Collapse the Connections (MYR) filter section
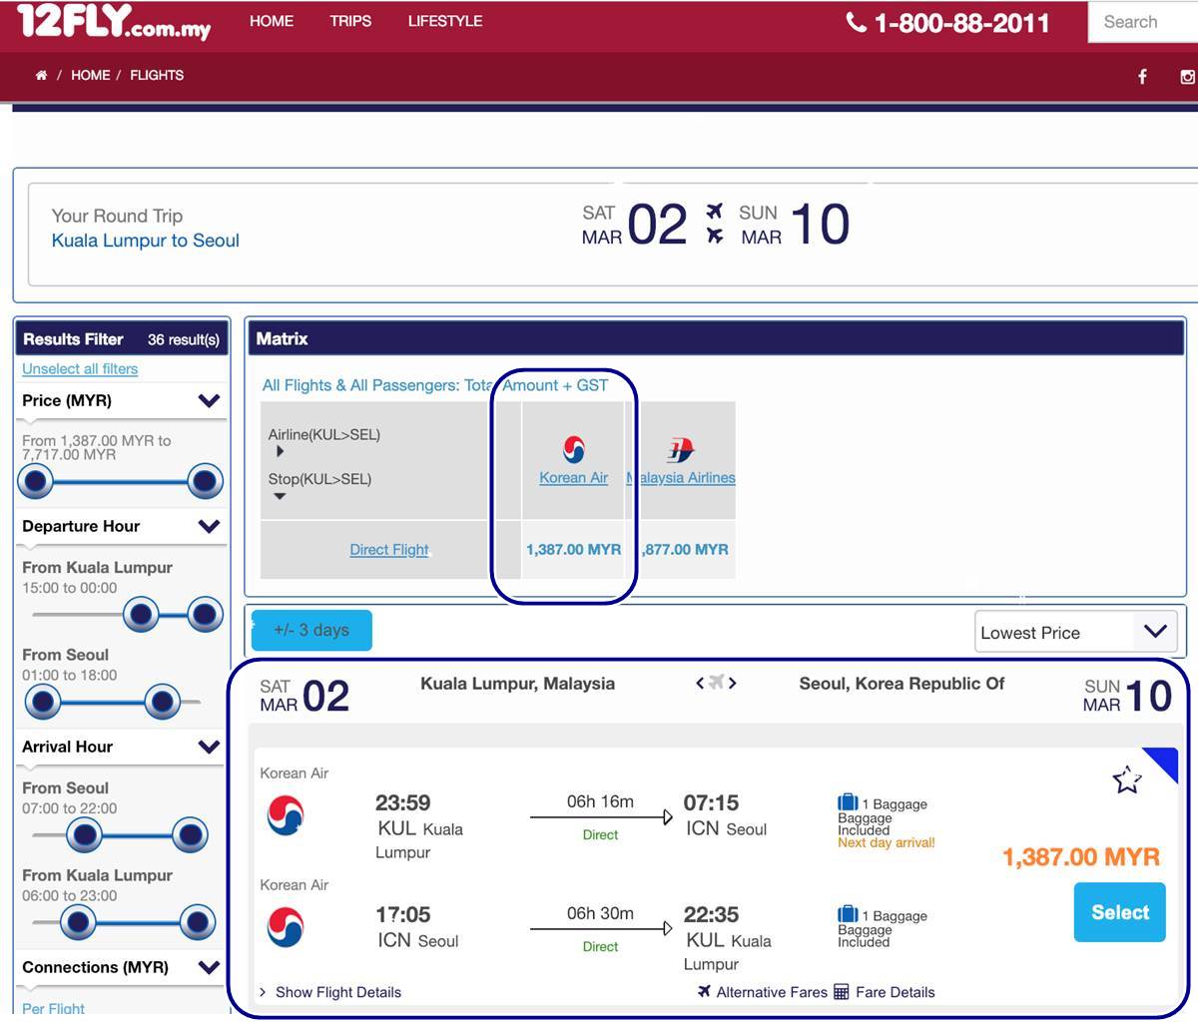Viewport: 1198px width, 1022px height. pyautogui.click(x=209, y=967)
